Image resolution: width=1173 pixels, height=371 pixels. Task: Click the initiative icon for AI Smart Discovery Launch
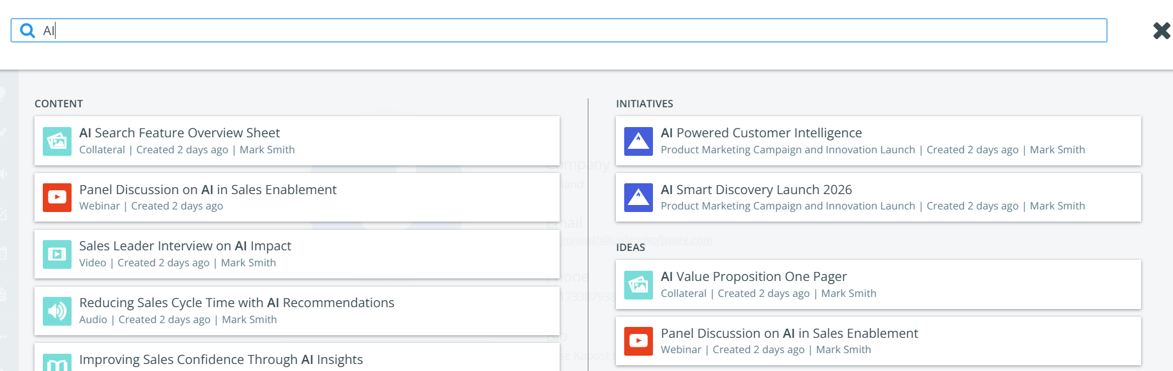pyautogui.click(x=638, y=197)
